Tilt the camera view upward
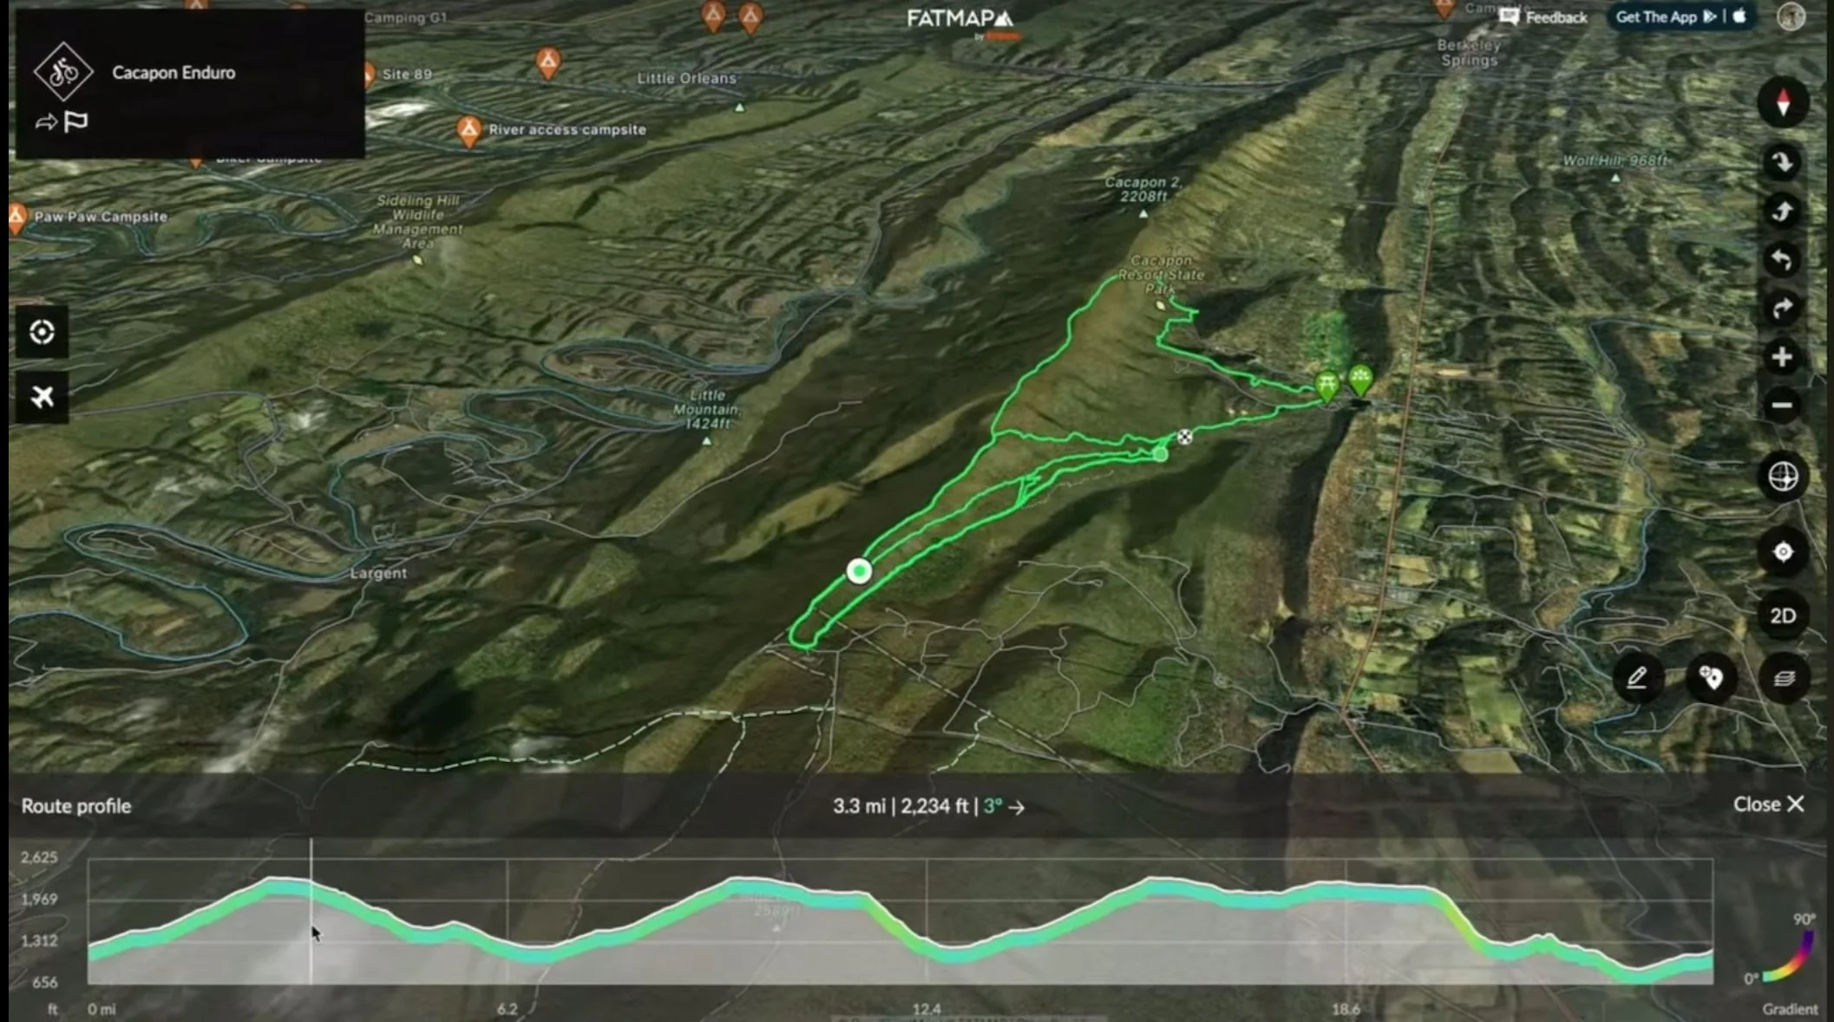Screen dimensions: 1834x1022 pos(1782,211)
